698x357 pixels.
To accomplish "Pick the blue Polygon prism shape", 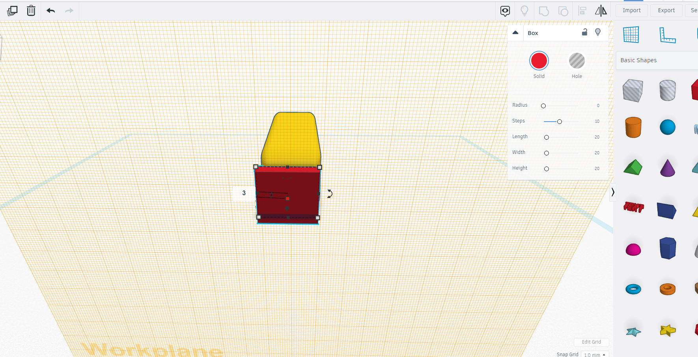I will click(668, 248).
